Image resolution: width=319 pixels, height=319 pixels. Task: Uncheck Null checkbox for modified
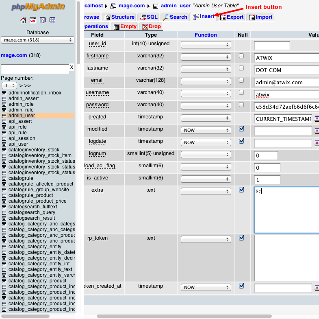click(x=241, y=129)
